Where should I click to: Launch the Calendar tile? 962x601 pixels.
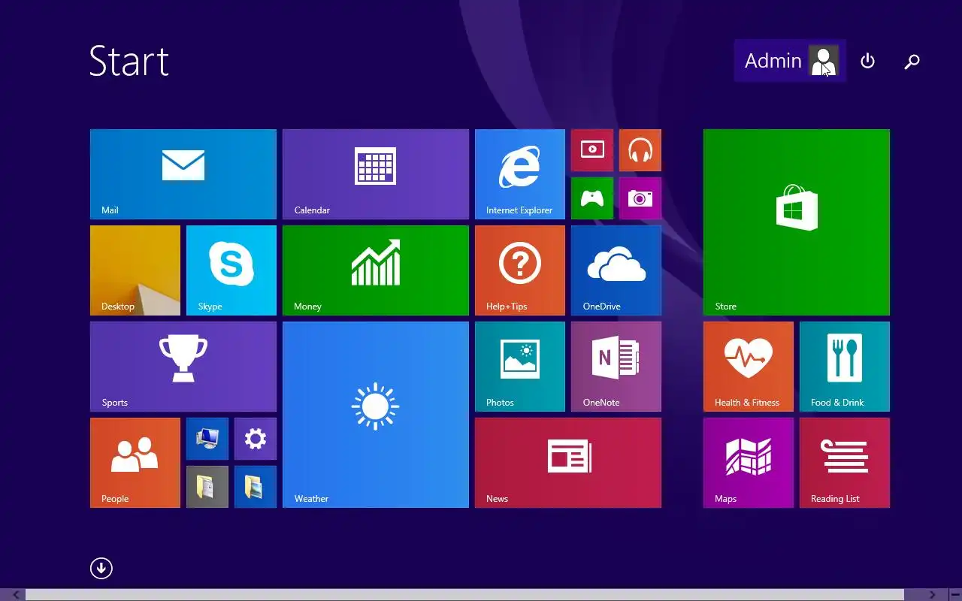(376, 174)
